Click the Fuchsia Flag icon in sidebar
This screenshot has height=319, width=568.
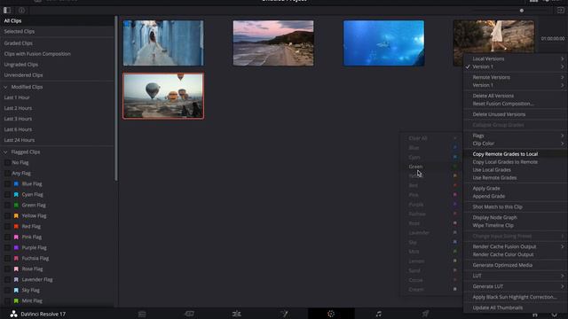click(x=16, y=258)
